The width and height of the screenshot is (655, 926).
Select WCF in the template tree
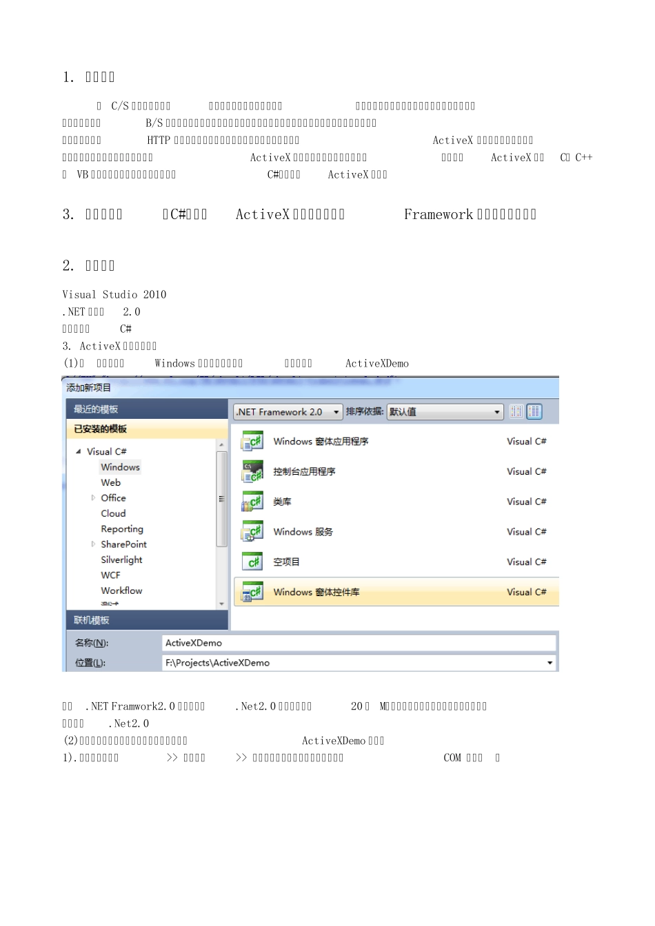pyautogui.click(x=110, y=575)
